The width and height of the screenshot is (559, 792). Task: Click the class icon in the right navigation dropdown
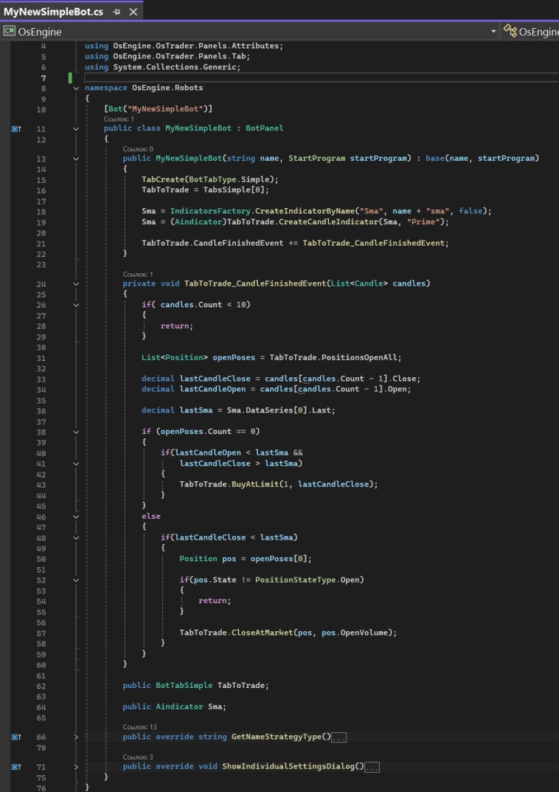coord(510,31)
